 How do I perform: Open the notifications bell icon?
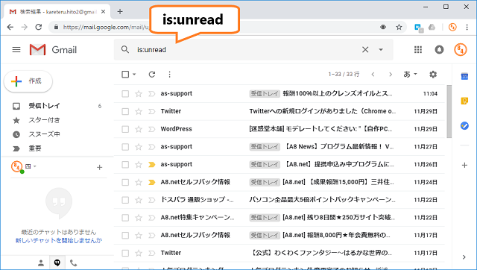[x=439, y=50]
